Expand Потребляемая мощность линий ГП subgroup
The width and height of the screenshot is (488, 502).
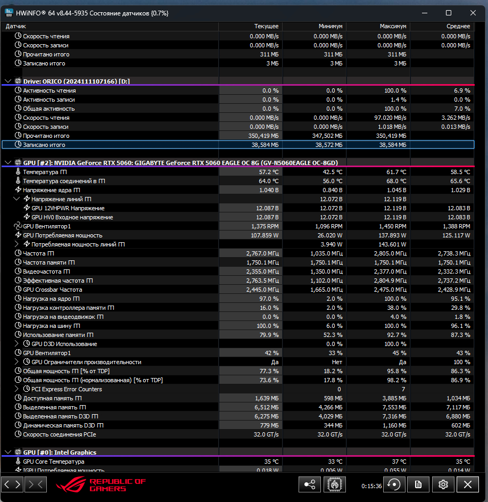(16, 244)
